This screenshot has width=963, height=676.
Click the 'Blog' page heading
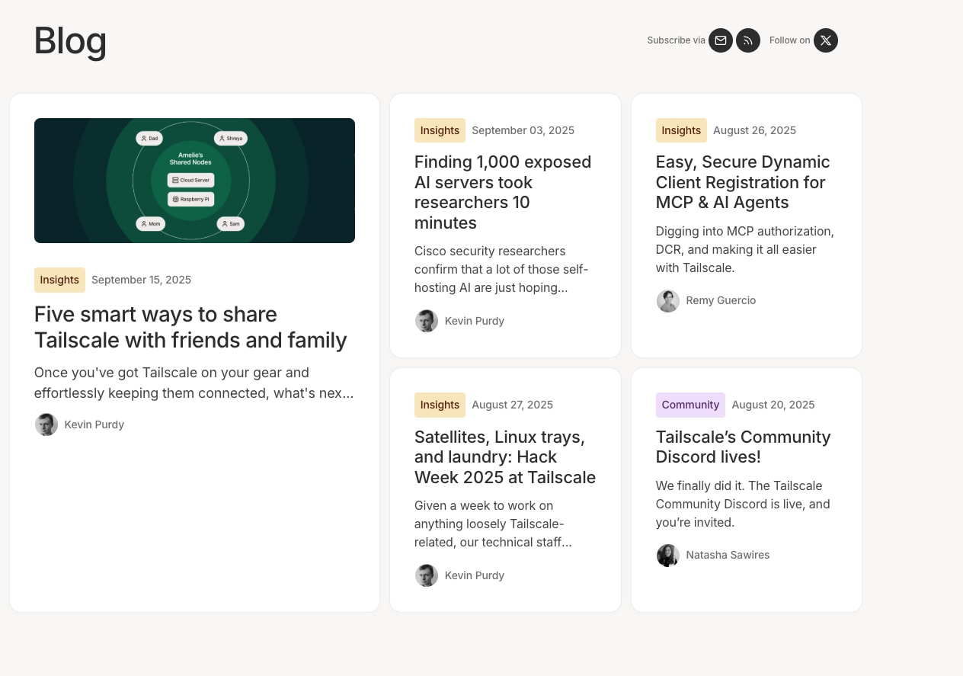pyautogui.click(x=70, y=40)
